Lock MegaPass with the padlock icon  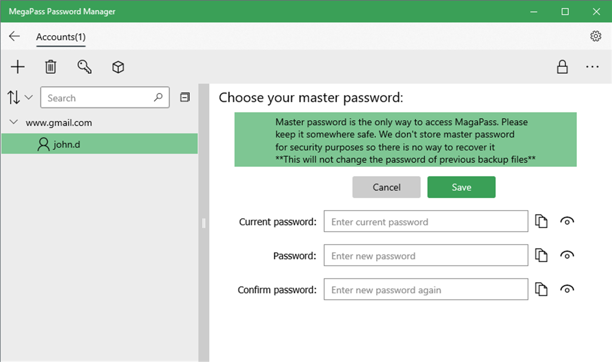tap(562, 67)
